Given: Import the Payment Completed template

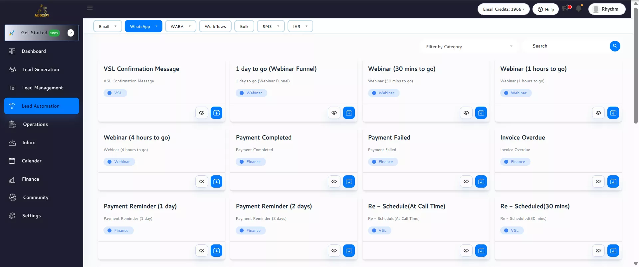Looking at the screenshot, I should [349, 182].
